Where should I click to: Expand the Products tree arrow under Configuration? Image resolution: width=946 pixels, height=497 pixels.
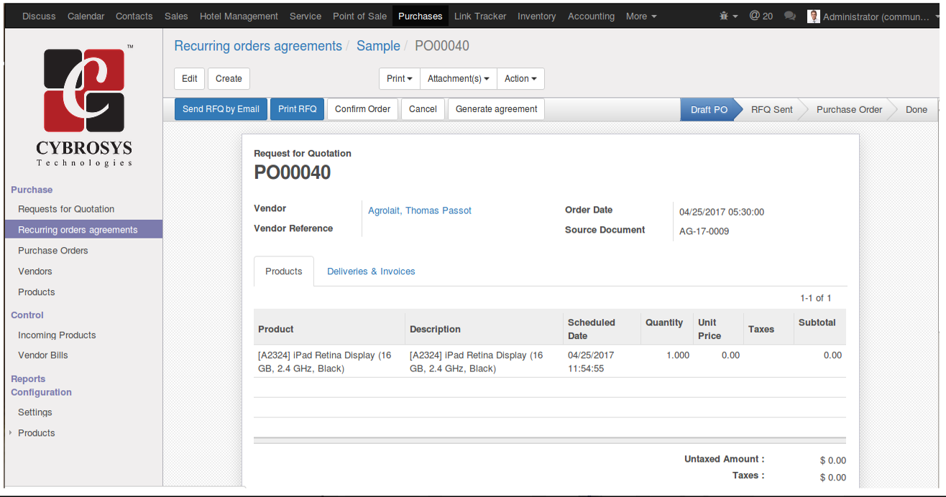10,433
